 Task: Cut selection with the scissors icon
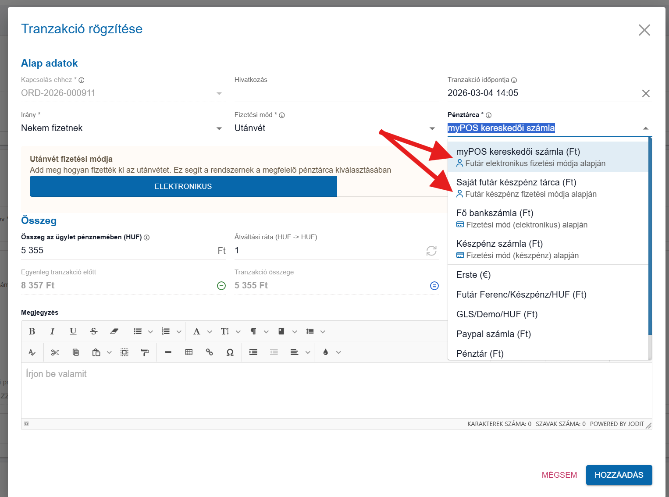(x=55, y=352)
